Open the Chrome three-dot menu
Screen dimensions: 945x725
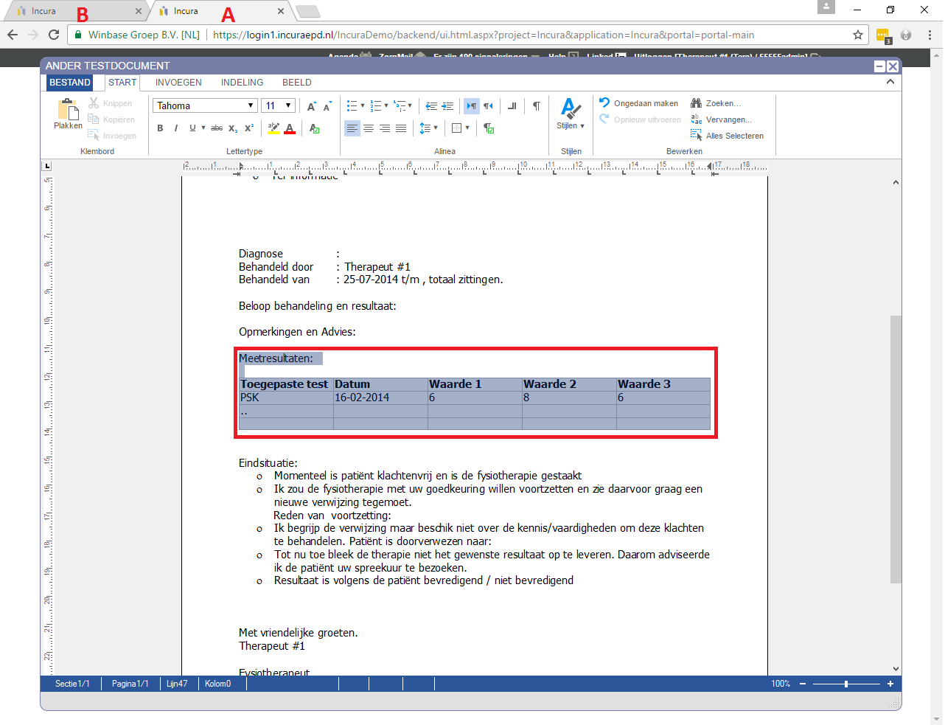point(930,35)
